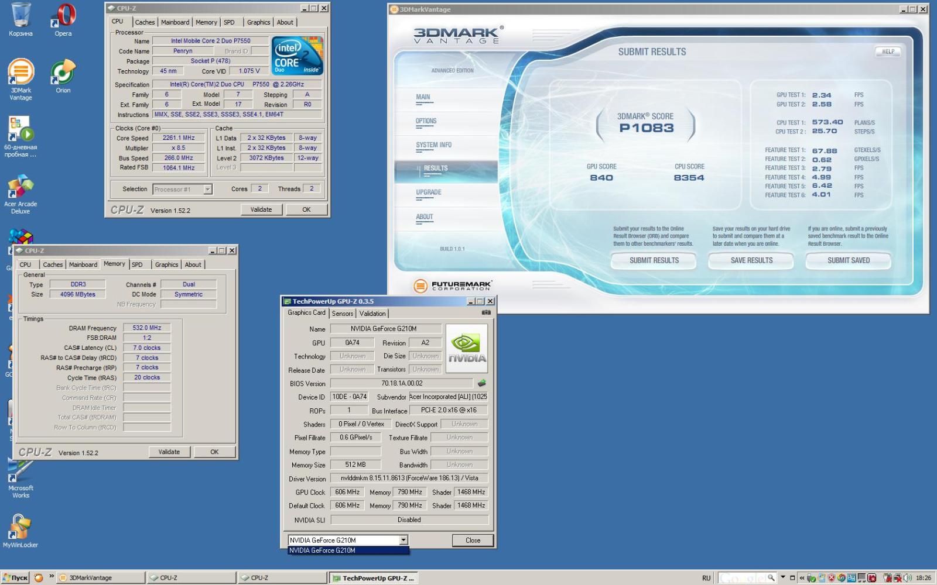Open MAIN section in 3DMark Vantage sidebar
Screen dimensions: 937x585
pyautogui.click(x=423, y=97)
